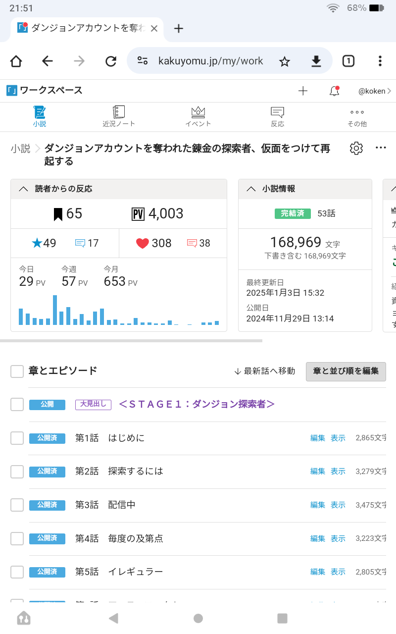Open the three-dot menu beside novel title
The width and height of the screenshot is (396, 634).
coord(380,148)
